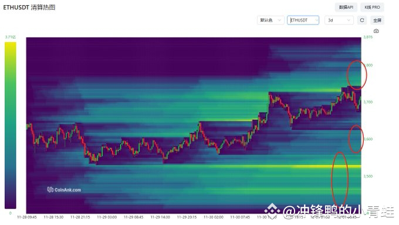399x225 pixels.
Task: Click the 11-30 07:45 time axis label
Action: [x=240, y=217]
